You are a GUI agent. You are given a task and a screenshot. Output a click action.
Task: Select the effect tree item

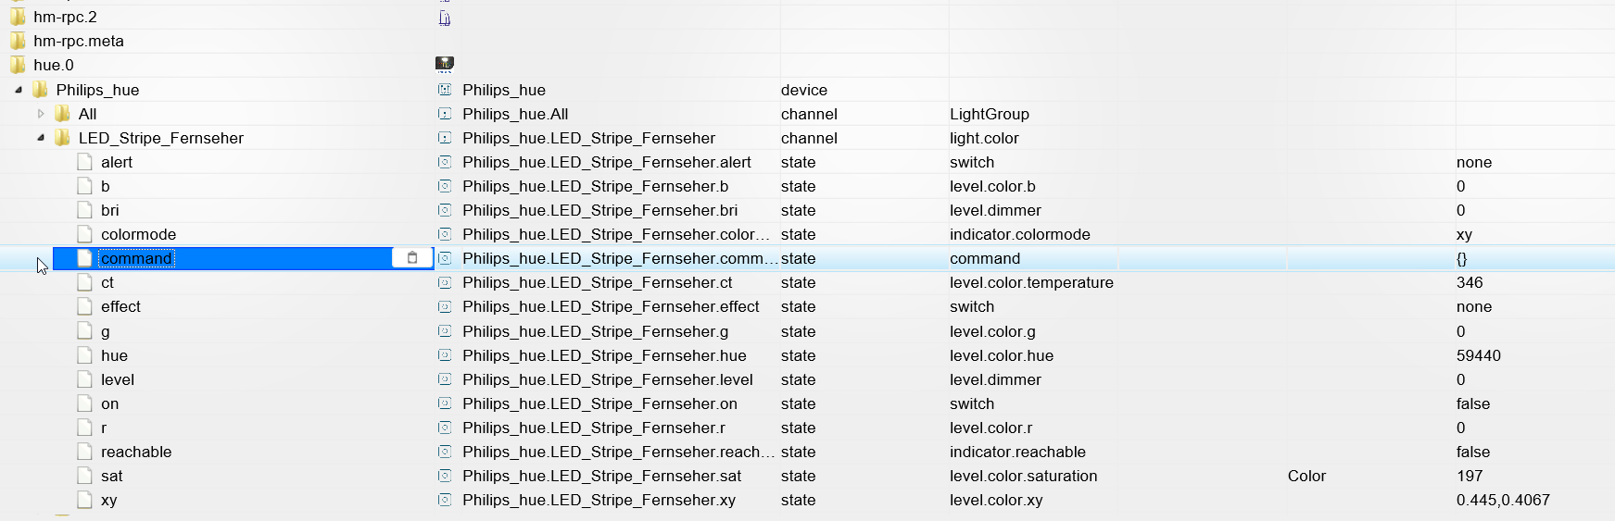121,306
